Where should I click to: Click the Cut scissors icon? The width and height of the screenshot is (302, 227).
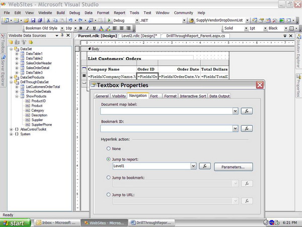click(48, 20)
